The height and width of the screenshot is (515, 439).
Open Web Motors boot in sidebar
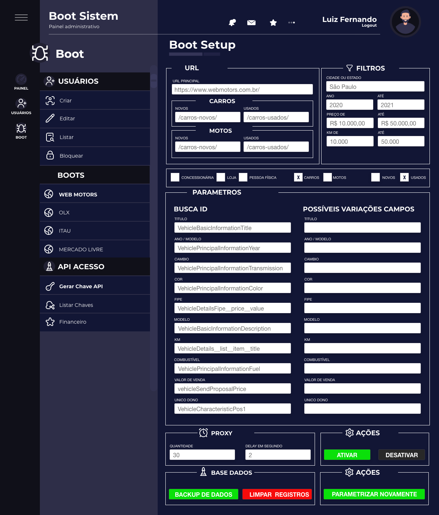(95, 194)
